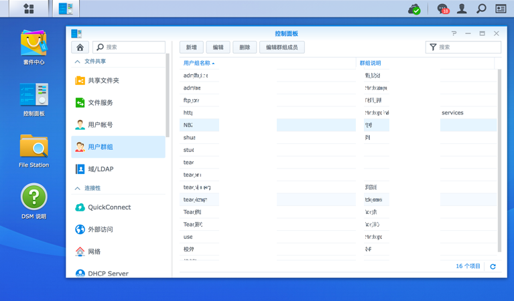
Task: Collapse the 文件共享 section
Action: click(x=78, y=62)
